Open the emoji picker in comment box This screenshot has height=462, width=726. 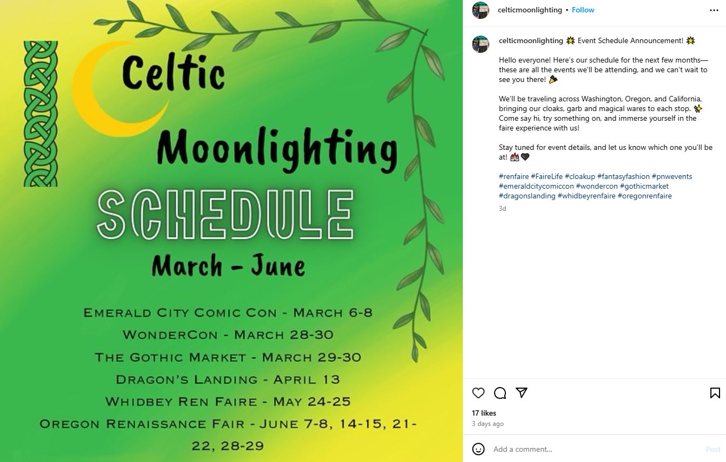pyautogui.click(x=478, y=449)
